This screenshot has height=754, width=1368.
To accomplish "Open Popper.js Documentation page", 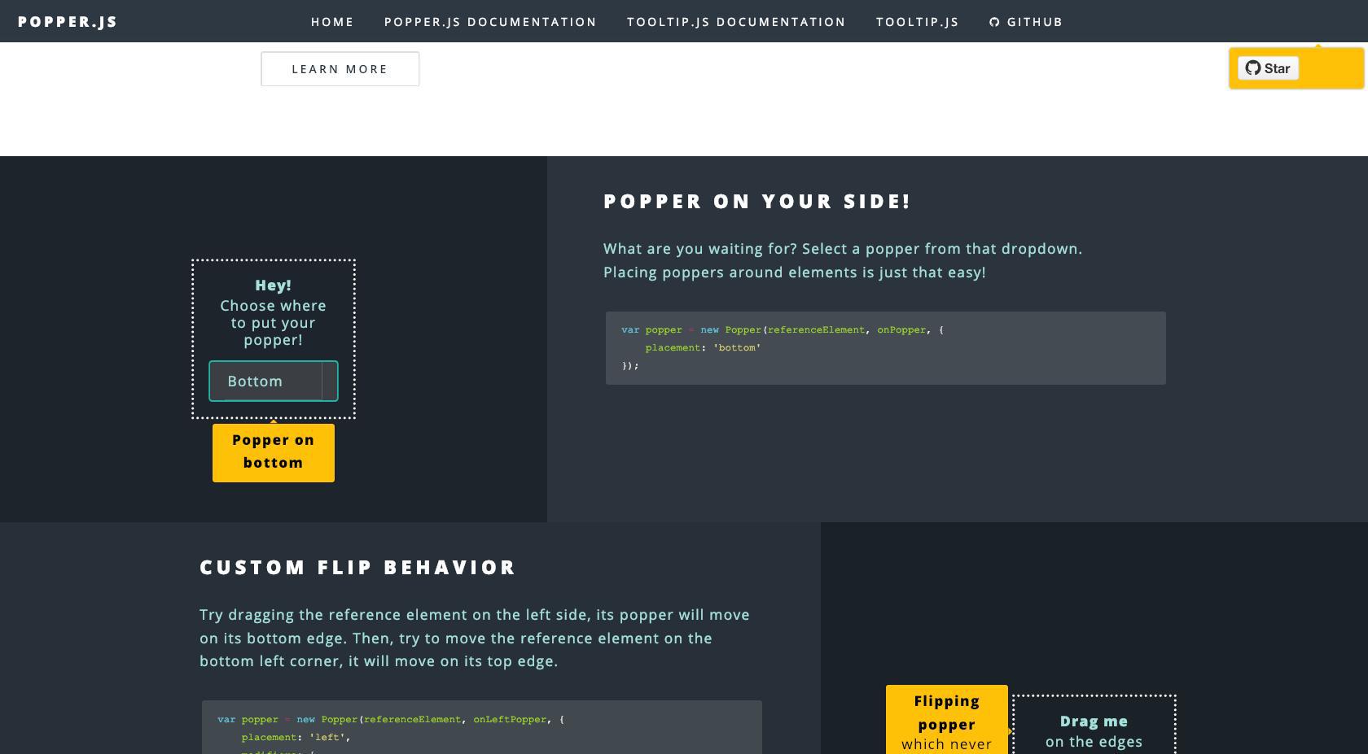I will pos(490,22).
